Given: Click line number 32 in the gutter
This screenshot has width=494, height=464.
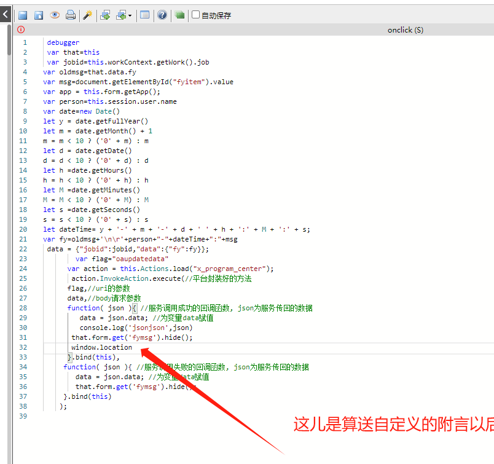Looking at the screenshot, I should (x=24, y=347).
